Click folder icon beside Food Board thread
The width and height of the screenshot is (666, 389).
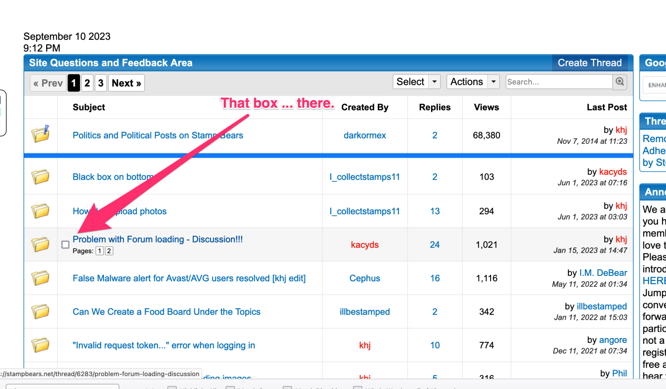pyautogui.click(x=40, y=311)
